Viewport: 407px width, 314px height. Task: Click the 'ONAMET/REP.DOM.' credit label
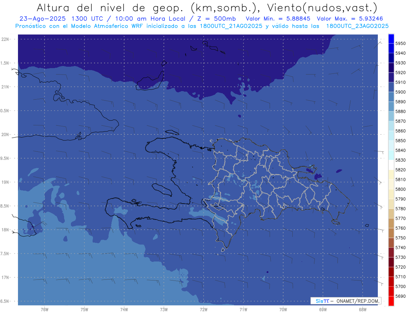click(x=358, y=301)
